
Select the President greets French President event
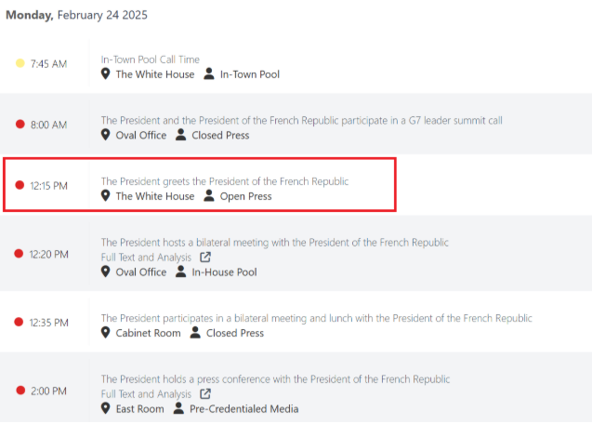[225, 181]
